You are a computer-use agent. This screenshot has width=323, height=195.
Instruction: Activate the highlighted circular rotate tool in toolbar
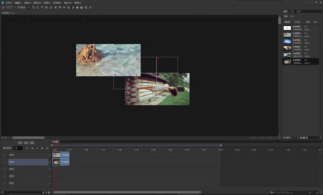coord(73,8)
